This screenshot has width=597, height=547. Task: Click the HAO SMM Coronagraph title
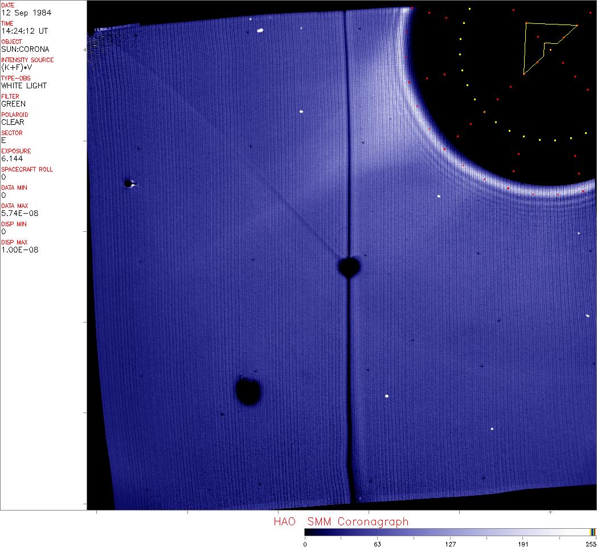click(341, 521)
